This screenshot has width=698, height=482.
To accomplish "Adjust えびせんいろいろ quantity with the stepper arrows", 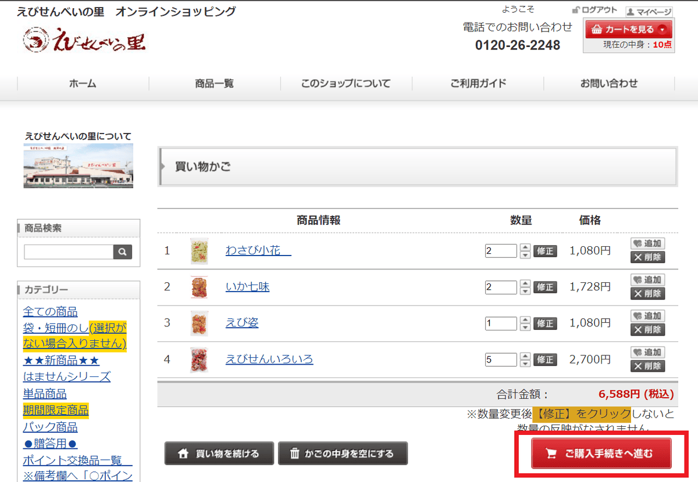I will click(x=525, y=359).
